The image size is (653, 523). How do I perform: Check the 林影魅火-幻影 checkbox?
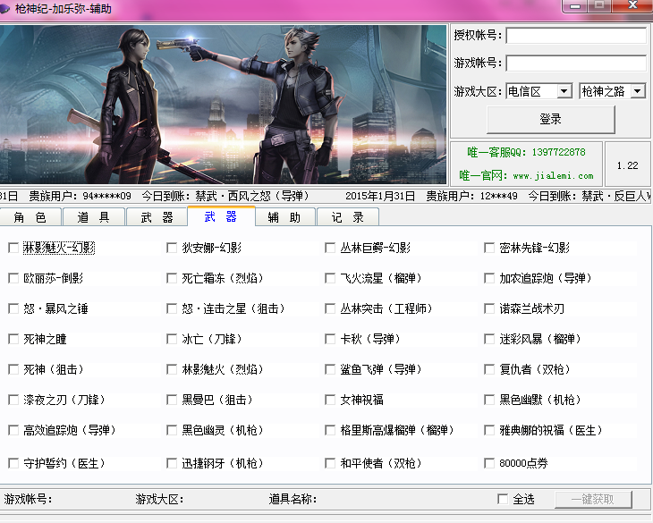(x=13, y=248)
